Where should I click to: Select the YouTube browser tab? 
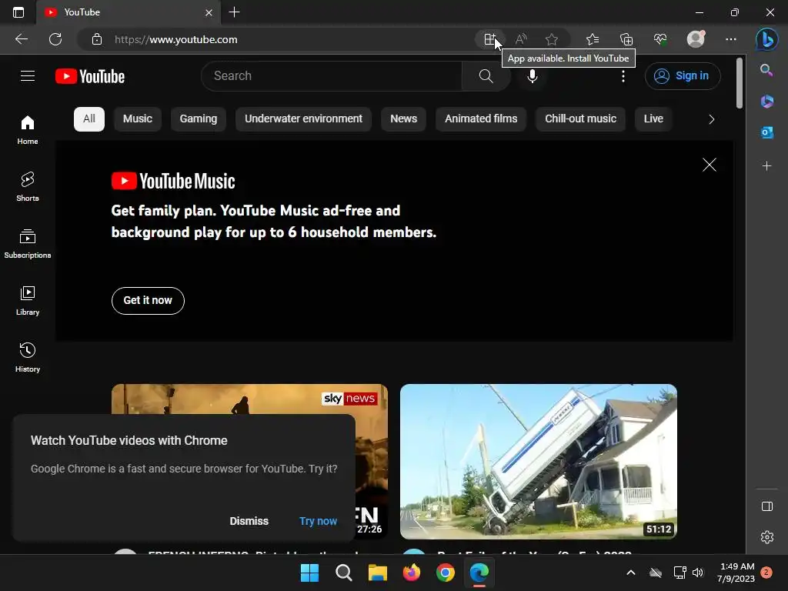[129, 12]
